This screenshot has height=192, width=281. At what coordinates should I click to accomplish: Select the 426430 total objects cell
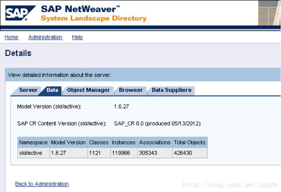tap(190, 153)
